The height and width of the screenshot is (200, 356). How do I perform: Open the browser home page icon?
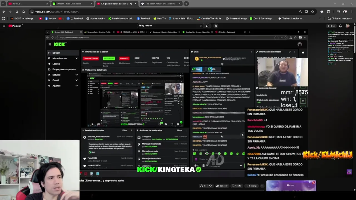click(x=24, y=12)
